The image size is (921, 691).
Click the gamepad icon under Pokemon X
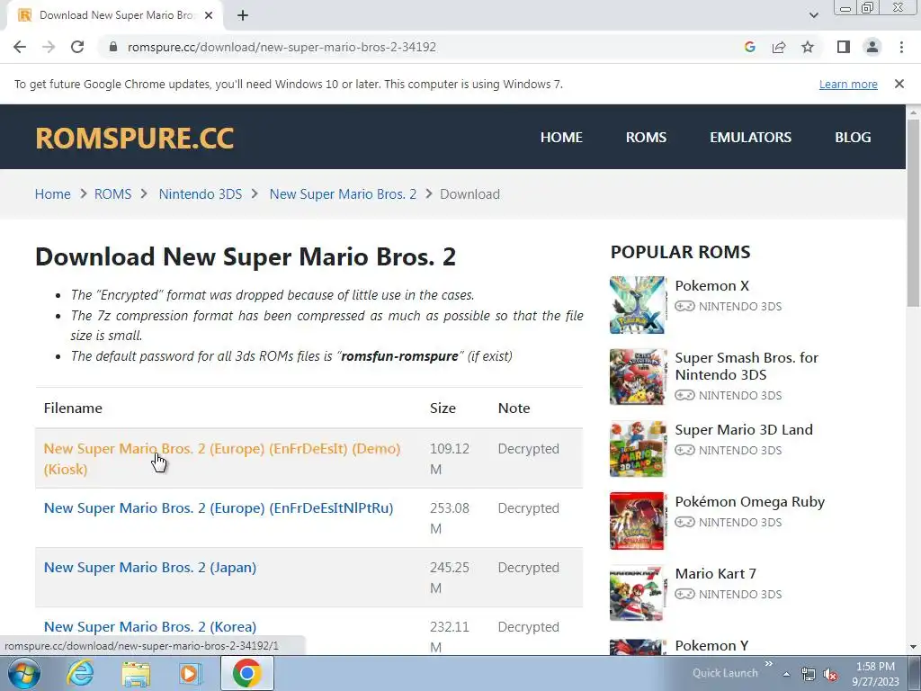(684, 306)
